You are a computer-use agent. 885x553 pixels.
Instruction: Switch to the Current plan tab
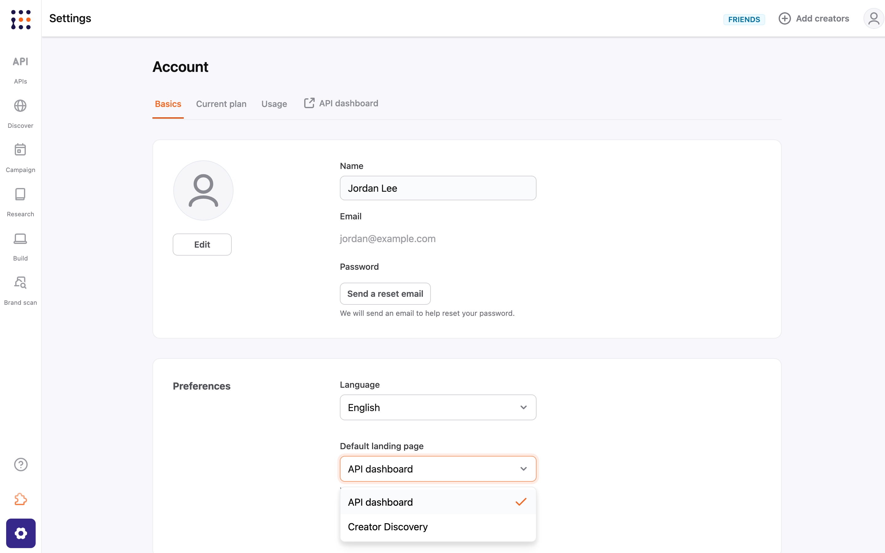pyautogui.click(x=221, y=104)
